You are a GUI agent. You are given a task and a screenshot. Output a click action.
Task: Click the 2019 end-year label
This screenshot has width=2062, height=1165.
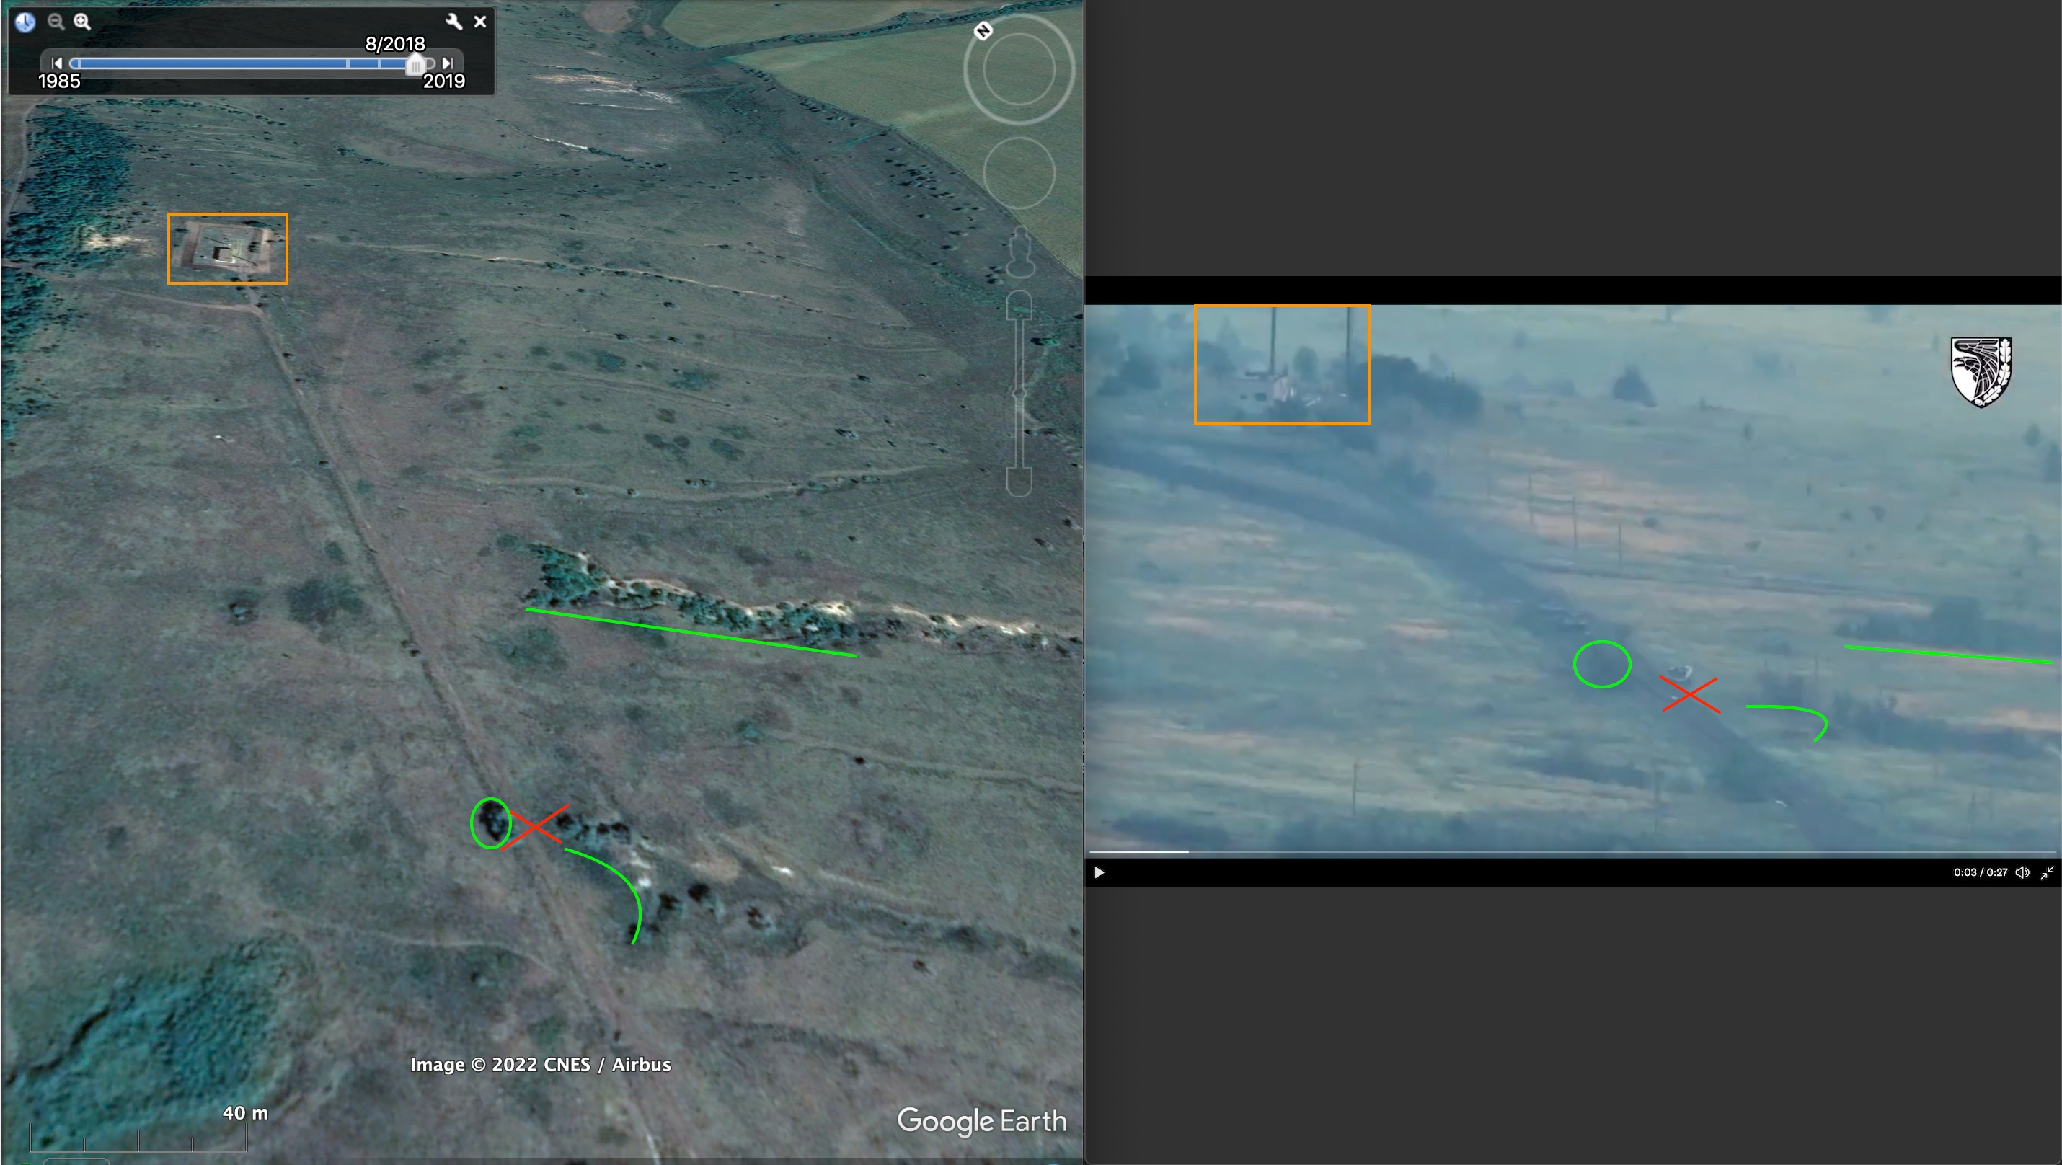click(x=443, y=81)
